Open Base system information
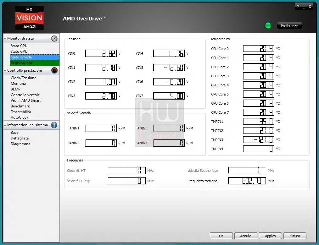 tap(14, 133)
